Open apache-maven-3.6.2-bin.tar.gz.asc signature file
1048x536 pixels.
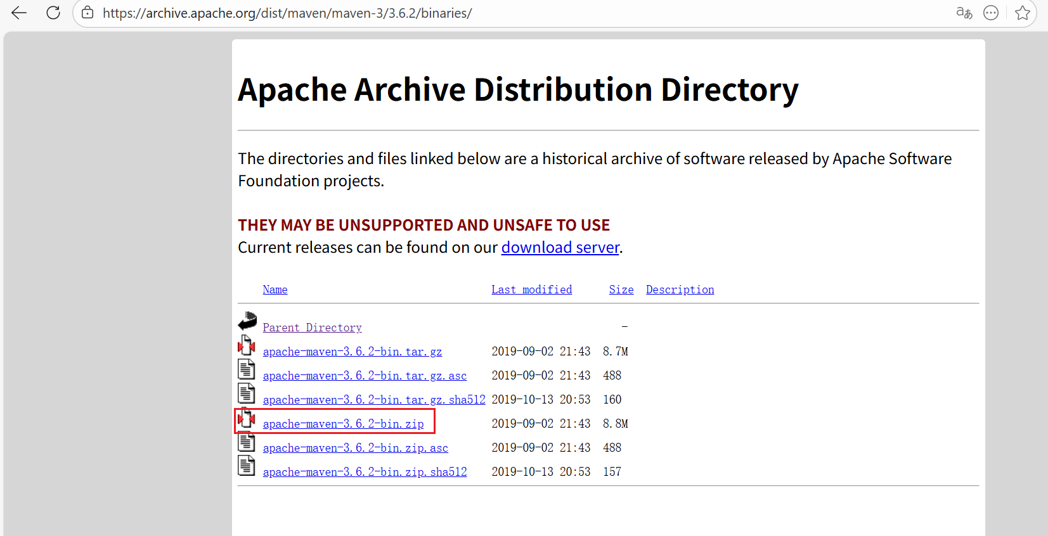365,376
